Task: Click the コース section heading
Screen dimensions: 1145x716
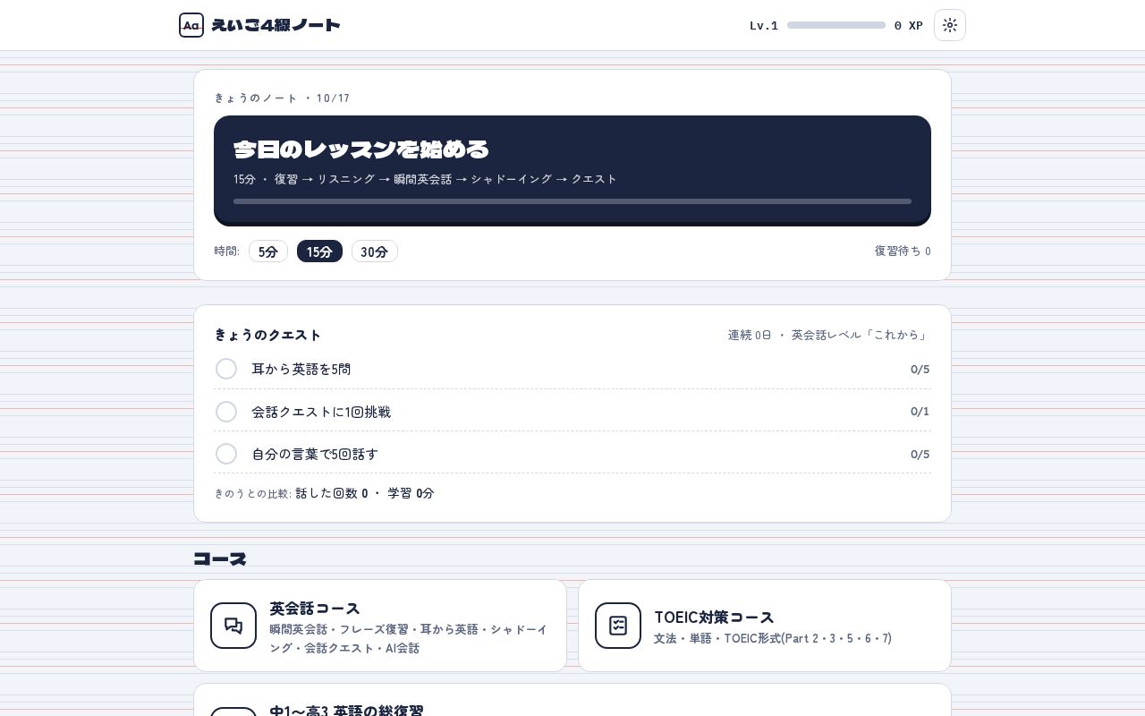Action: coord(220,558)
